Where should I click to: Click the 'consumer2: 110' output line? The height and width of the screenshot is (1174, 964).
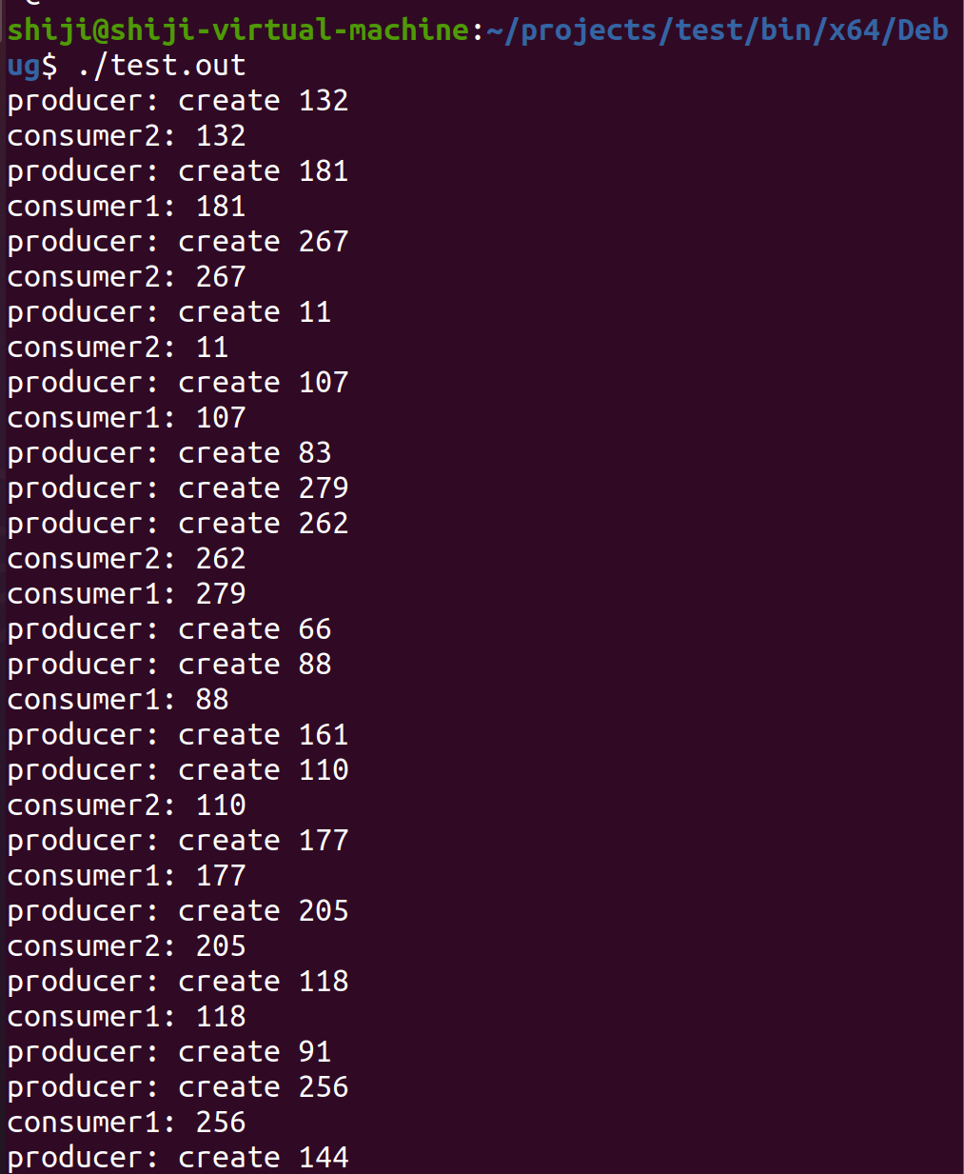click(127, 806)
